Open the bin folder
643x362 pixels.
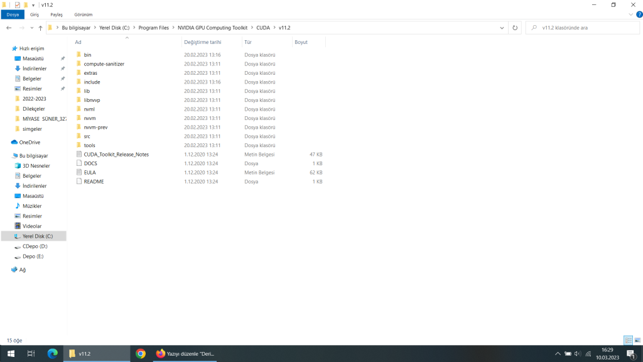(87, 55)
